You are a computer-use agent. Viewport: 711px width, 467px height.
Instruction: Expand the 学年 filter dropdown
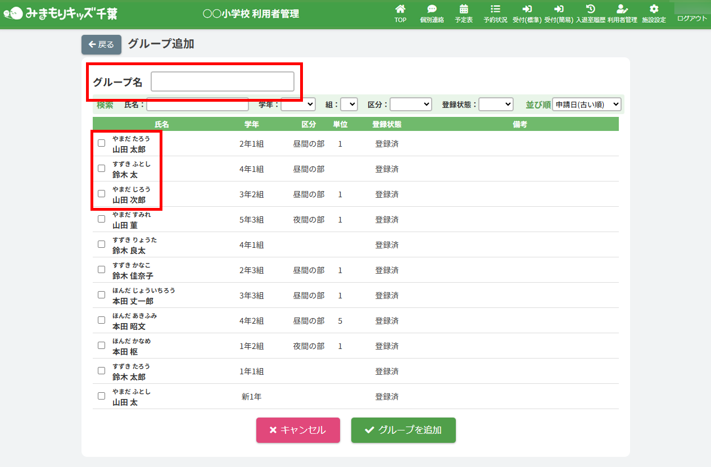(x=298, y=105)
